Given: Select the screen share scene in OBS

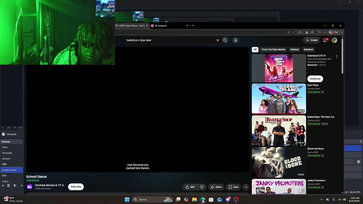Looking at the screenshot, I should (x=11, y=170).
